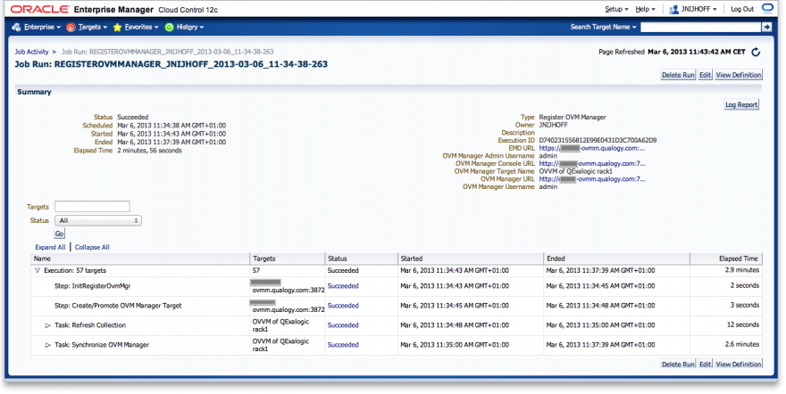Click the Execution ID value text
The height and width of the screenshot is (394, 786).
(x=598, y=140)
